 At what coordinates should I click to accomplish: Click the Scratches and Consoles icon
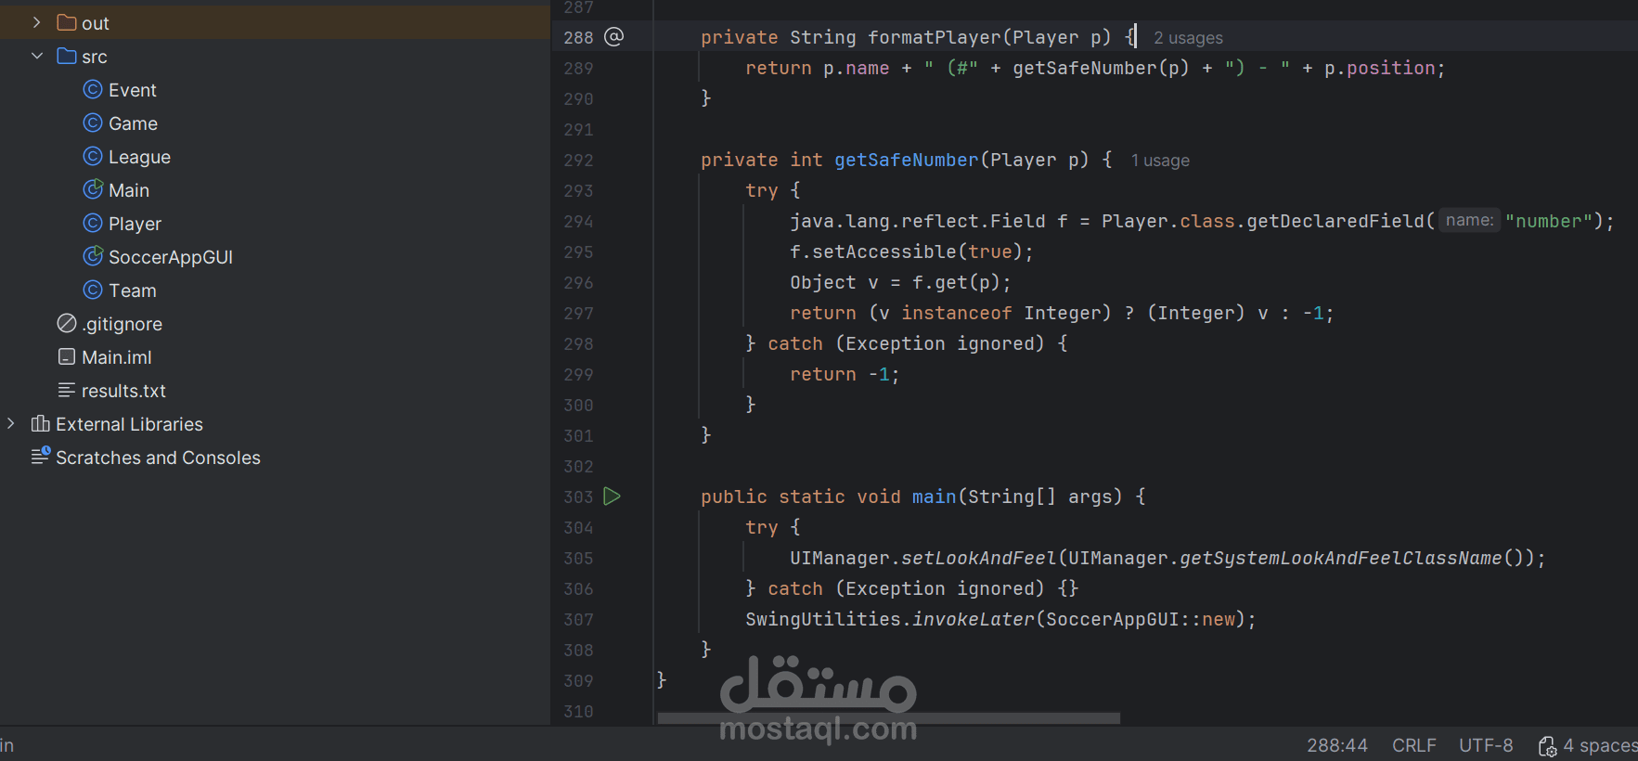(x=41, y=456)
